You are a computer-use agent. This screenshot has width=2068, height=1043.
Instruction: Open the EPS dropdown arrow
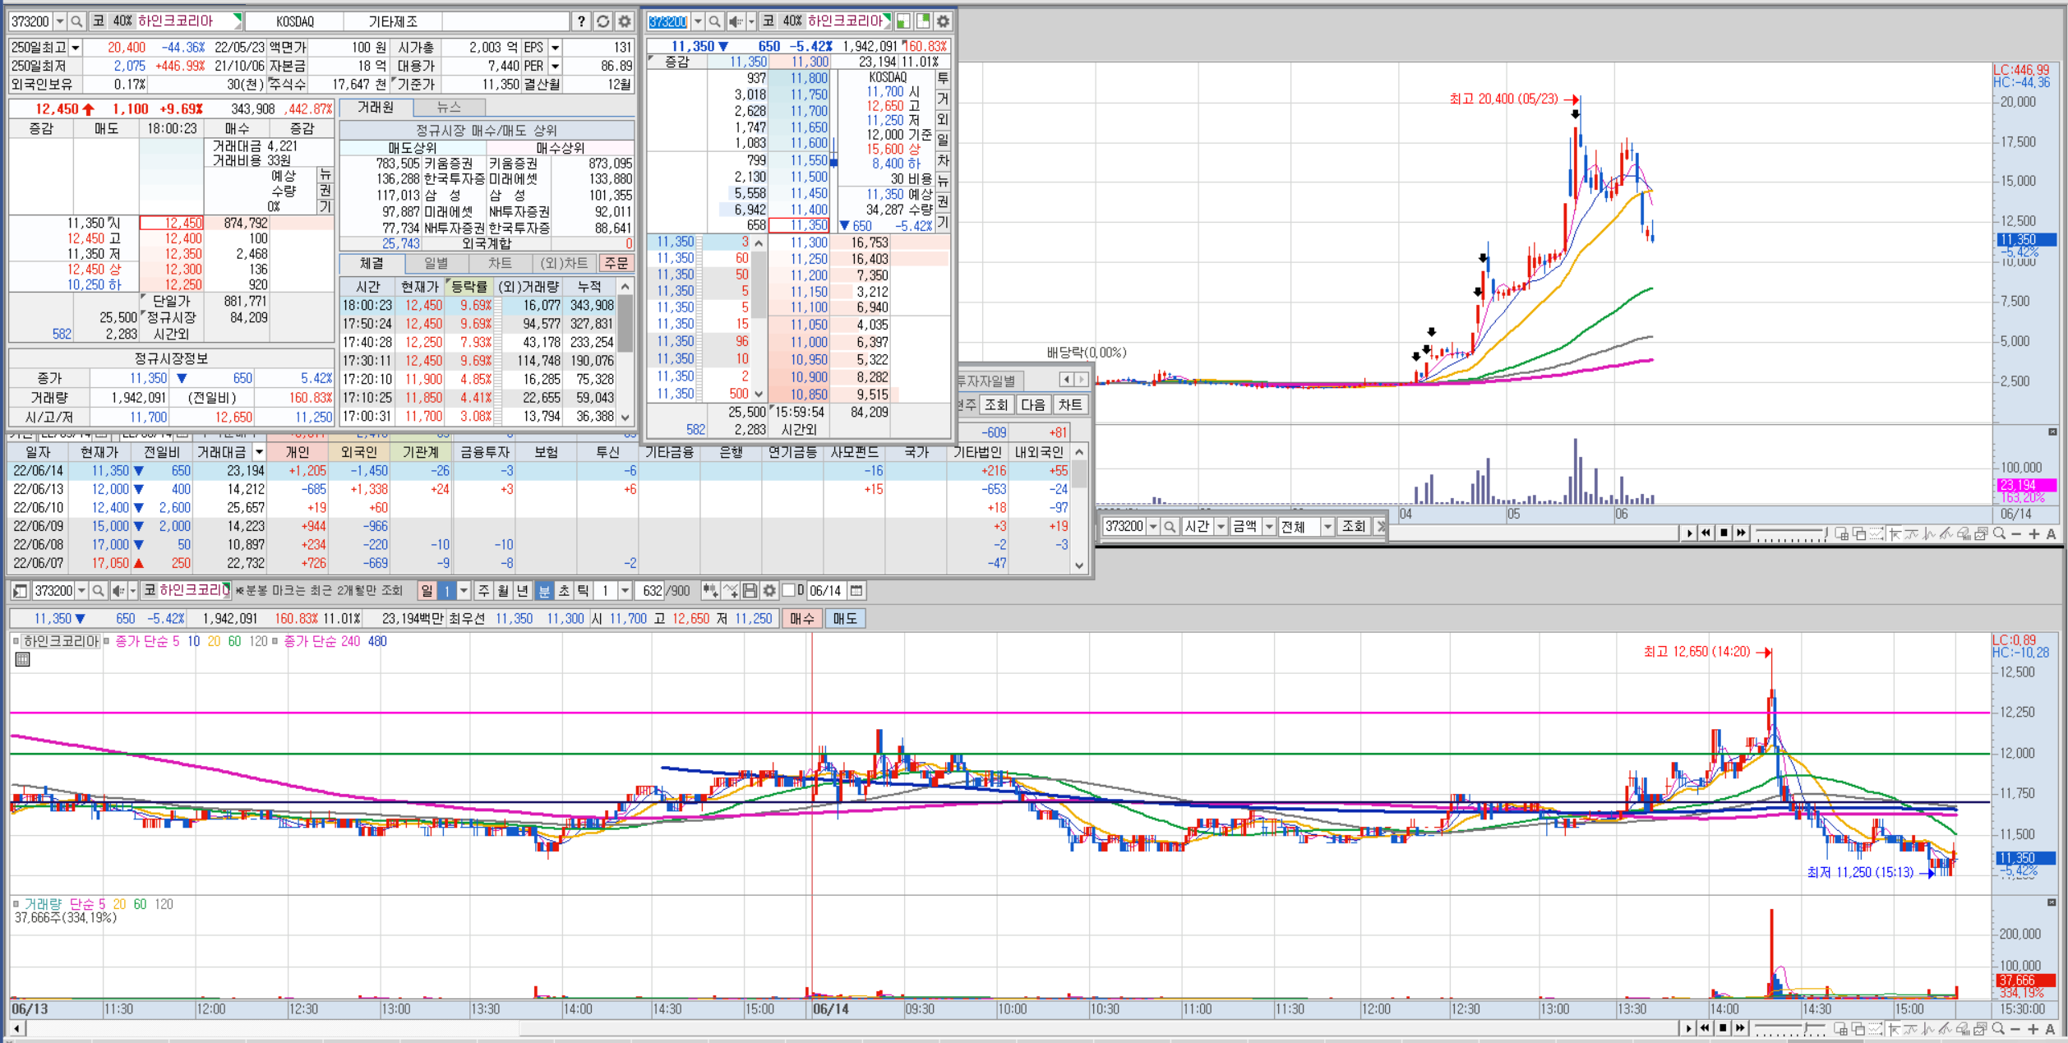click(555, 48)
